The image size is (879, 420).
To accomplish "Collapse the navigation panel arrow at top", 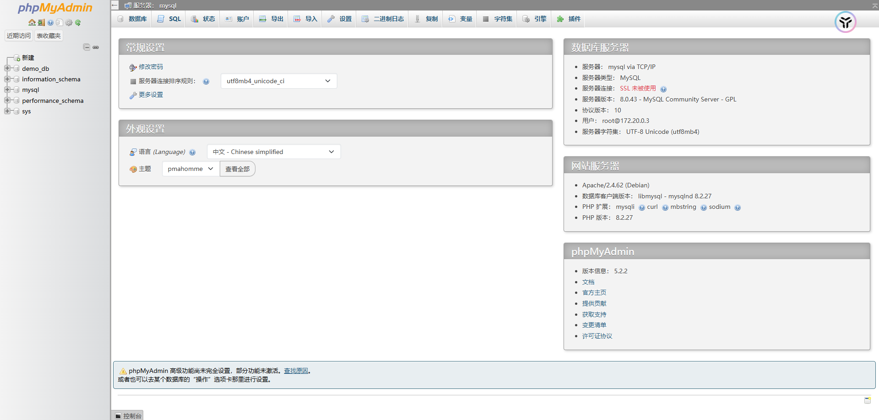I will 115,5.
